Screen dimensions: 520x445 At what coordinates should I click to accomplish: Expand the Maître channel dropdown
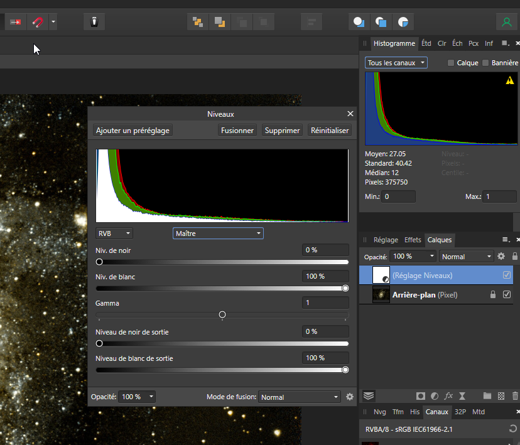(218, 233)
